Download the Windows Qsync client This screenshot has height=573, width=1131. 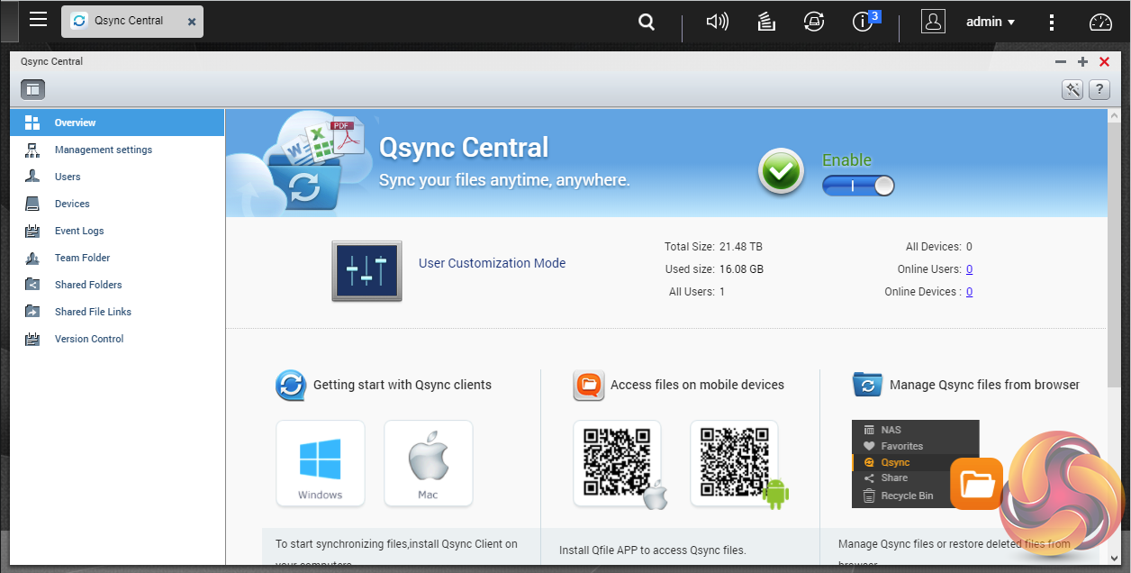(321, 463)
